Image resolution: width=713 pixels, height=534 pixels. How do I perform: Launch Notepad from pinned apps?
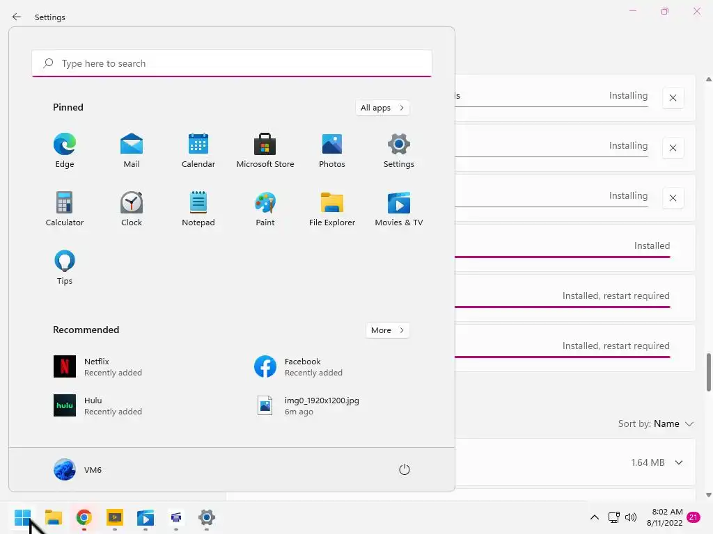click(198, 209)
